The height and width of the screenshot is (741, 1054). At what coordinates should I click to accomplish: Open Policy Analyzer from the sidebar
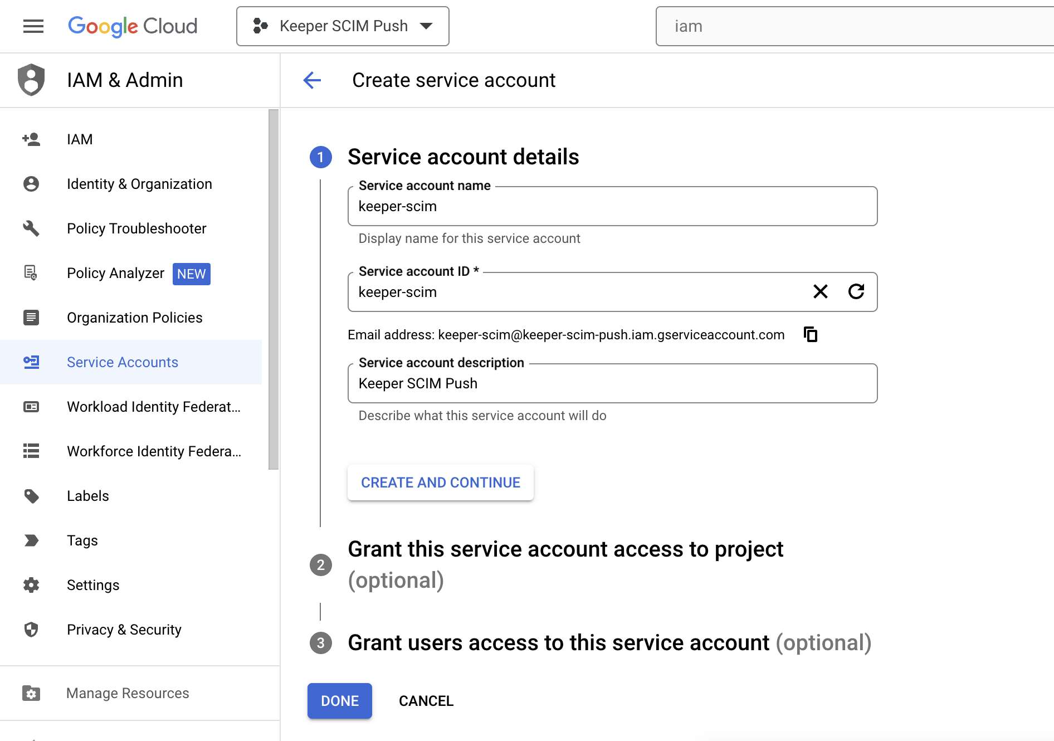pos(115,273)
